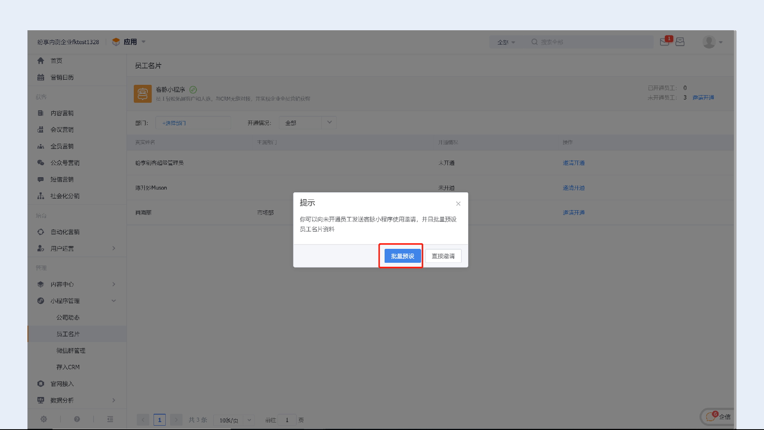Click the 自动化营销 icon
764x430 pixels.
pos(41,232)
